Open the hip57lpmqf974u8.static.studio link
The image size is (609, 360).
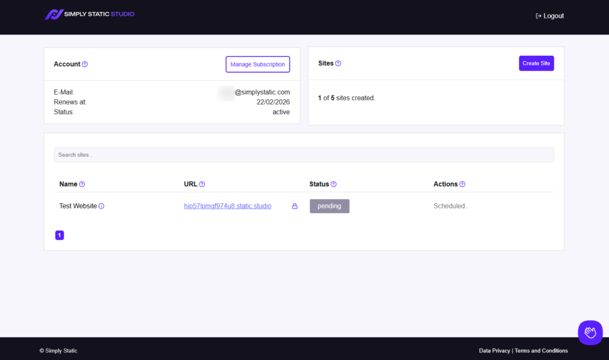click(228, 206)
